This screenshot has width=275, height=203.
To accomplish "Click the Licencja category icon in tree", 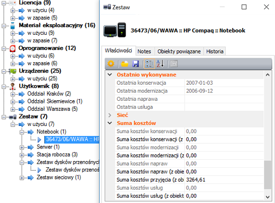I will [x=13, y=3].
